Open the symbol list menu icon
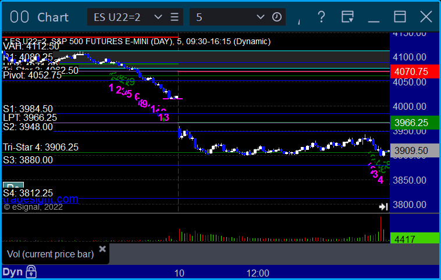 coord(175,17)
